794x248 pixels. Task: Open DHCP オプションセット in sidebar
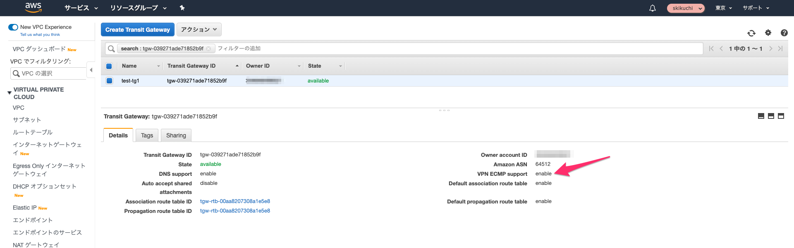point(45,187)
